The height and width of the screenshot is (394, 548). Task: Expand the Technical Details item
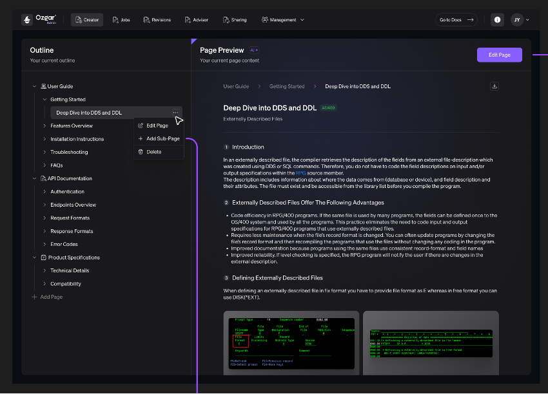pos(44,270)
